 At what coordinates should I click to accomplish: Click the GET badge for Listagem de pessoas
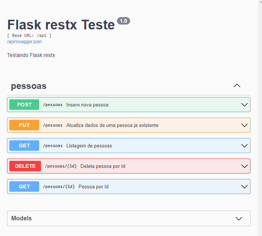click(x=24, y=146)
